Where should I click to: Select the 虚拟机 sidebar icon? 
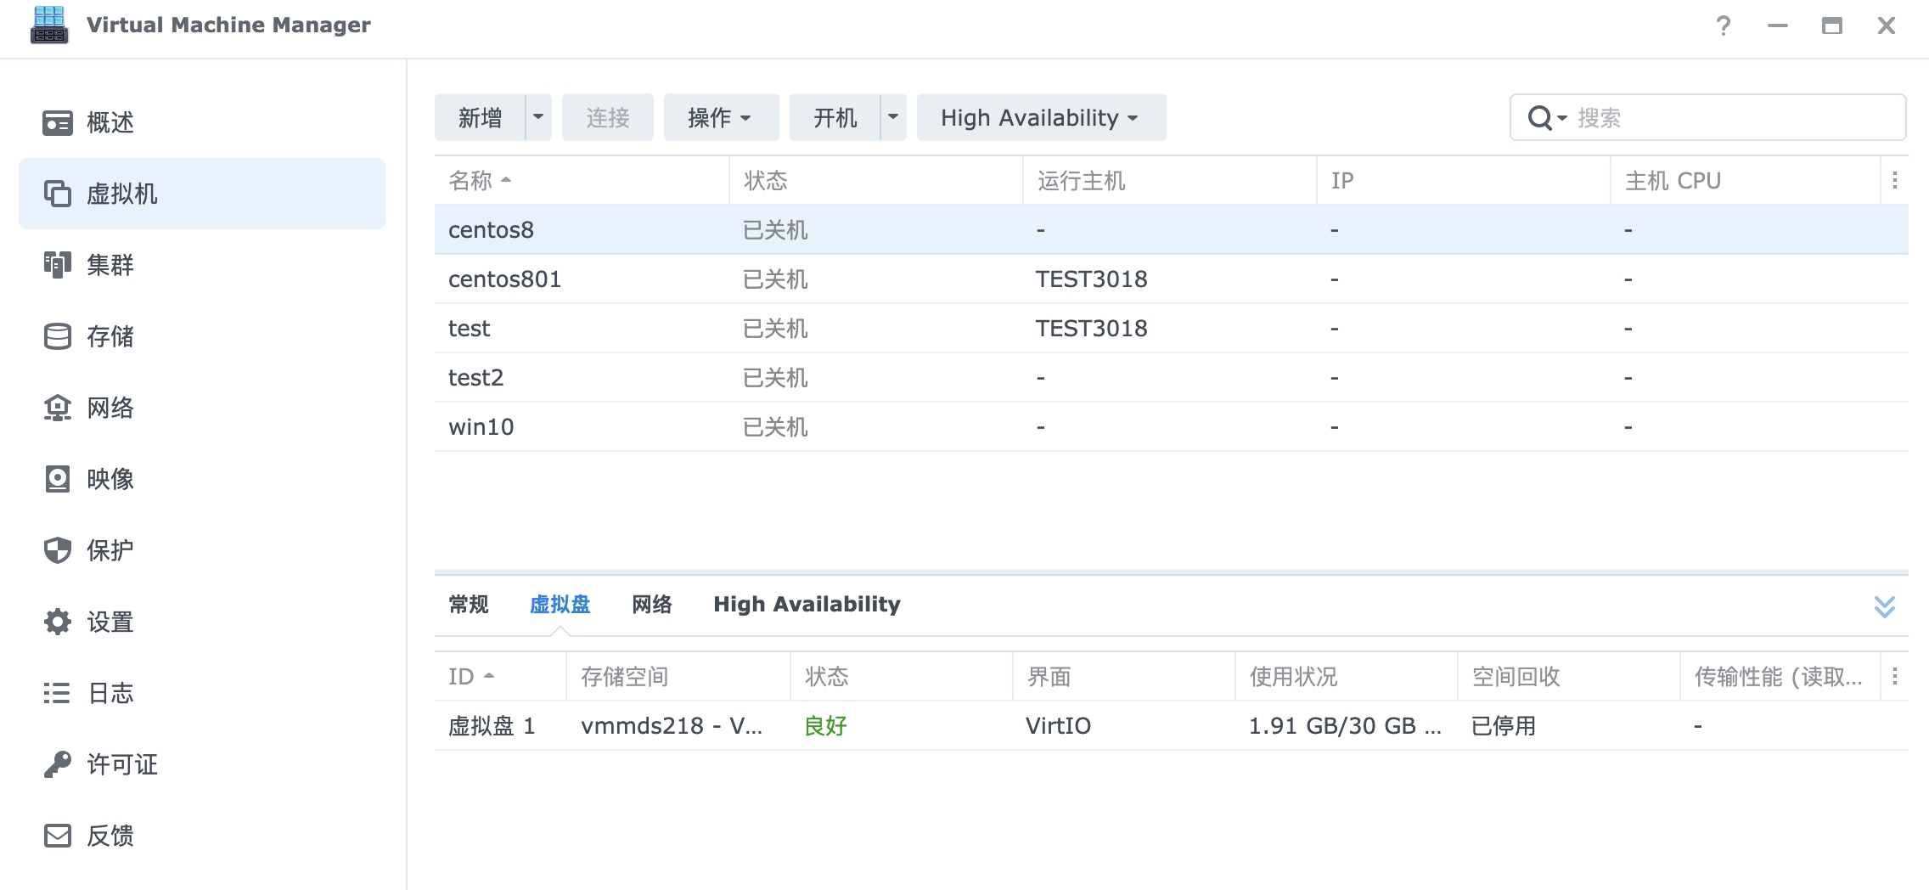pyautogui.click(x=57, y=194)
